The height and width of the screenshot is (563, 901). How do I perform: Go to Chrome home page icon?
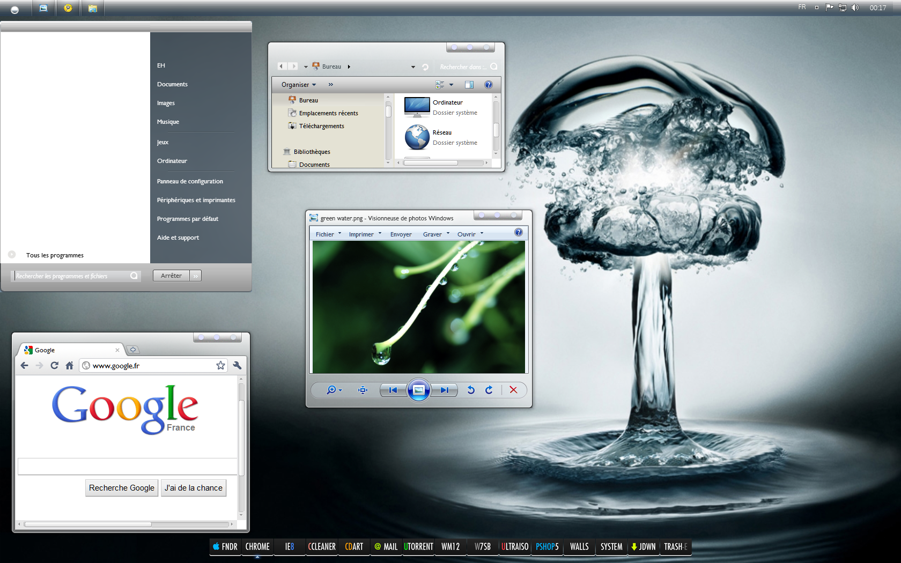click(x=69, y=366)
